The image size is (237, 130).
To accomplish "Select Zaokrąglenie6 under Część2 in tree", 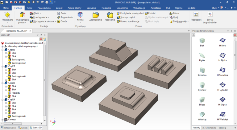I will click(x=18, y=76).
